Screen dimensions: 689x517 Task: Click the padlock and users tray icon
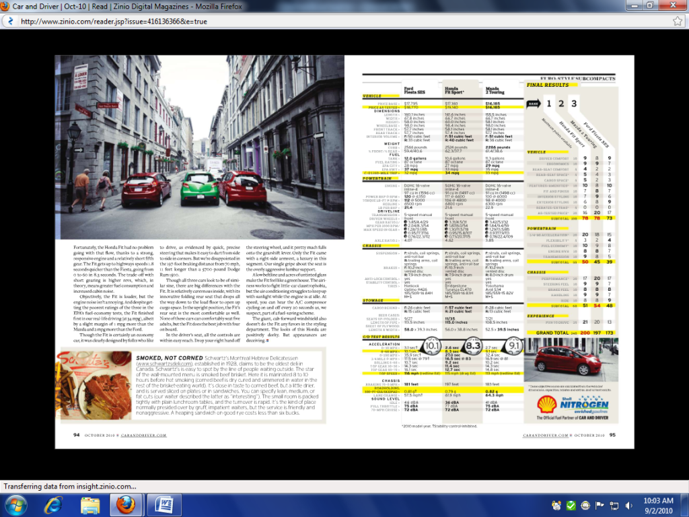pos(556,506)
